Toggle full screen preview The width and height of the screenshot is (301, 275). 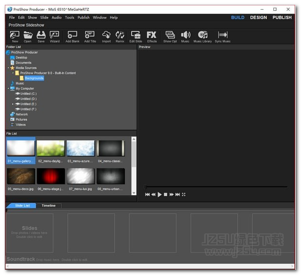tap(183, 195)
